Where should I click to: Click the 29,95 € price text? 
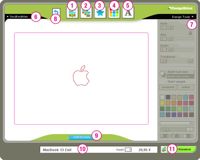point(144,150)
